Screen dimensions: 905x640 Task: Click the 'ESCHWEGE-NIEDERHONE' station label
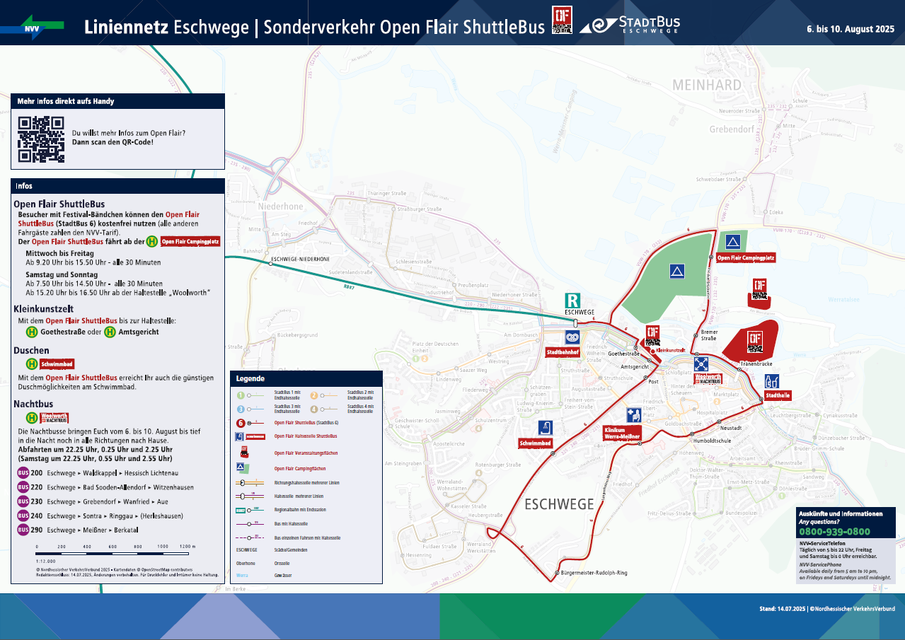[300, 260]
